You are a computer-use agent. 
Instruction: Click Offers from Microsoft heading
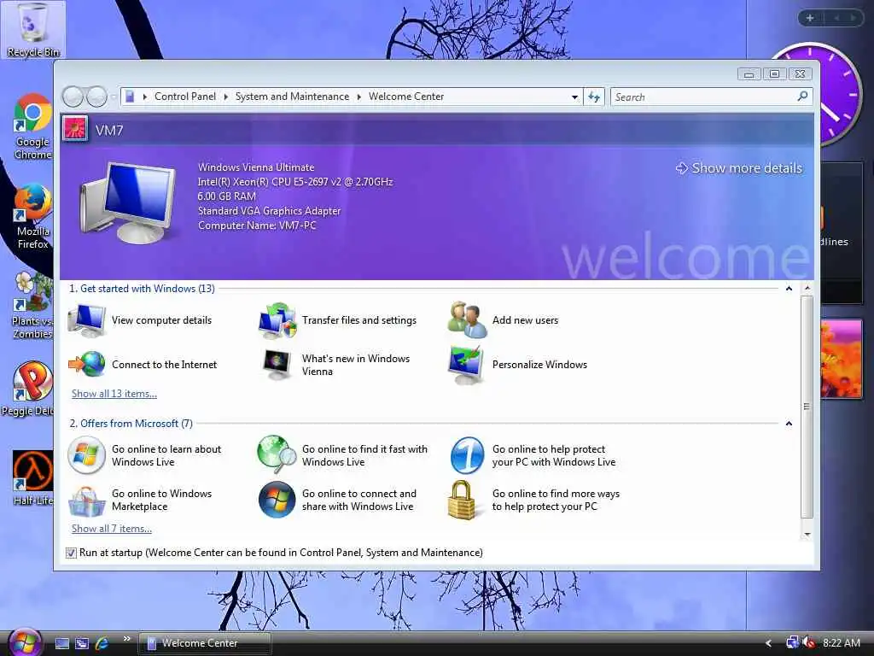[131, 424]
